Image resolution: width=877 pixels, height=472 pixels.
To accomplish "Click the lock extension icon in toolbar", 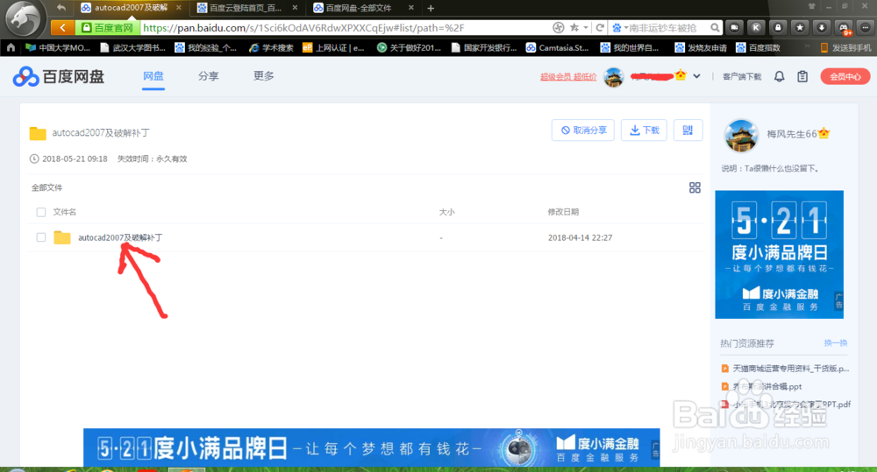I will pos(778,27).
